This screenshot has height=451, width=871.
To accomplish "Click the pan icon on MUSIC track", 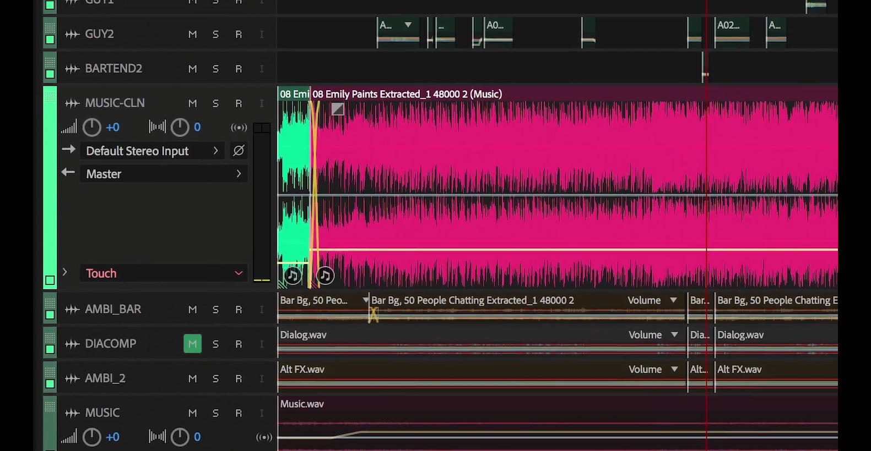I will pos(157,437).
